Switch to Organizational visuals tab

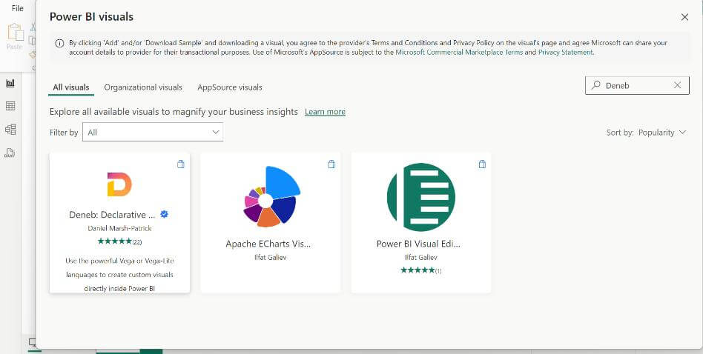143,87
